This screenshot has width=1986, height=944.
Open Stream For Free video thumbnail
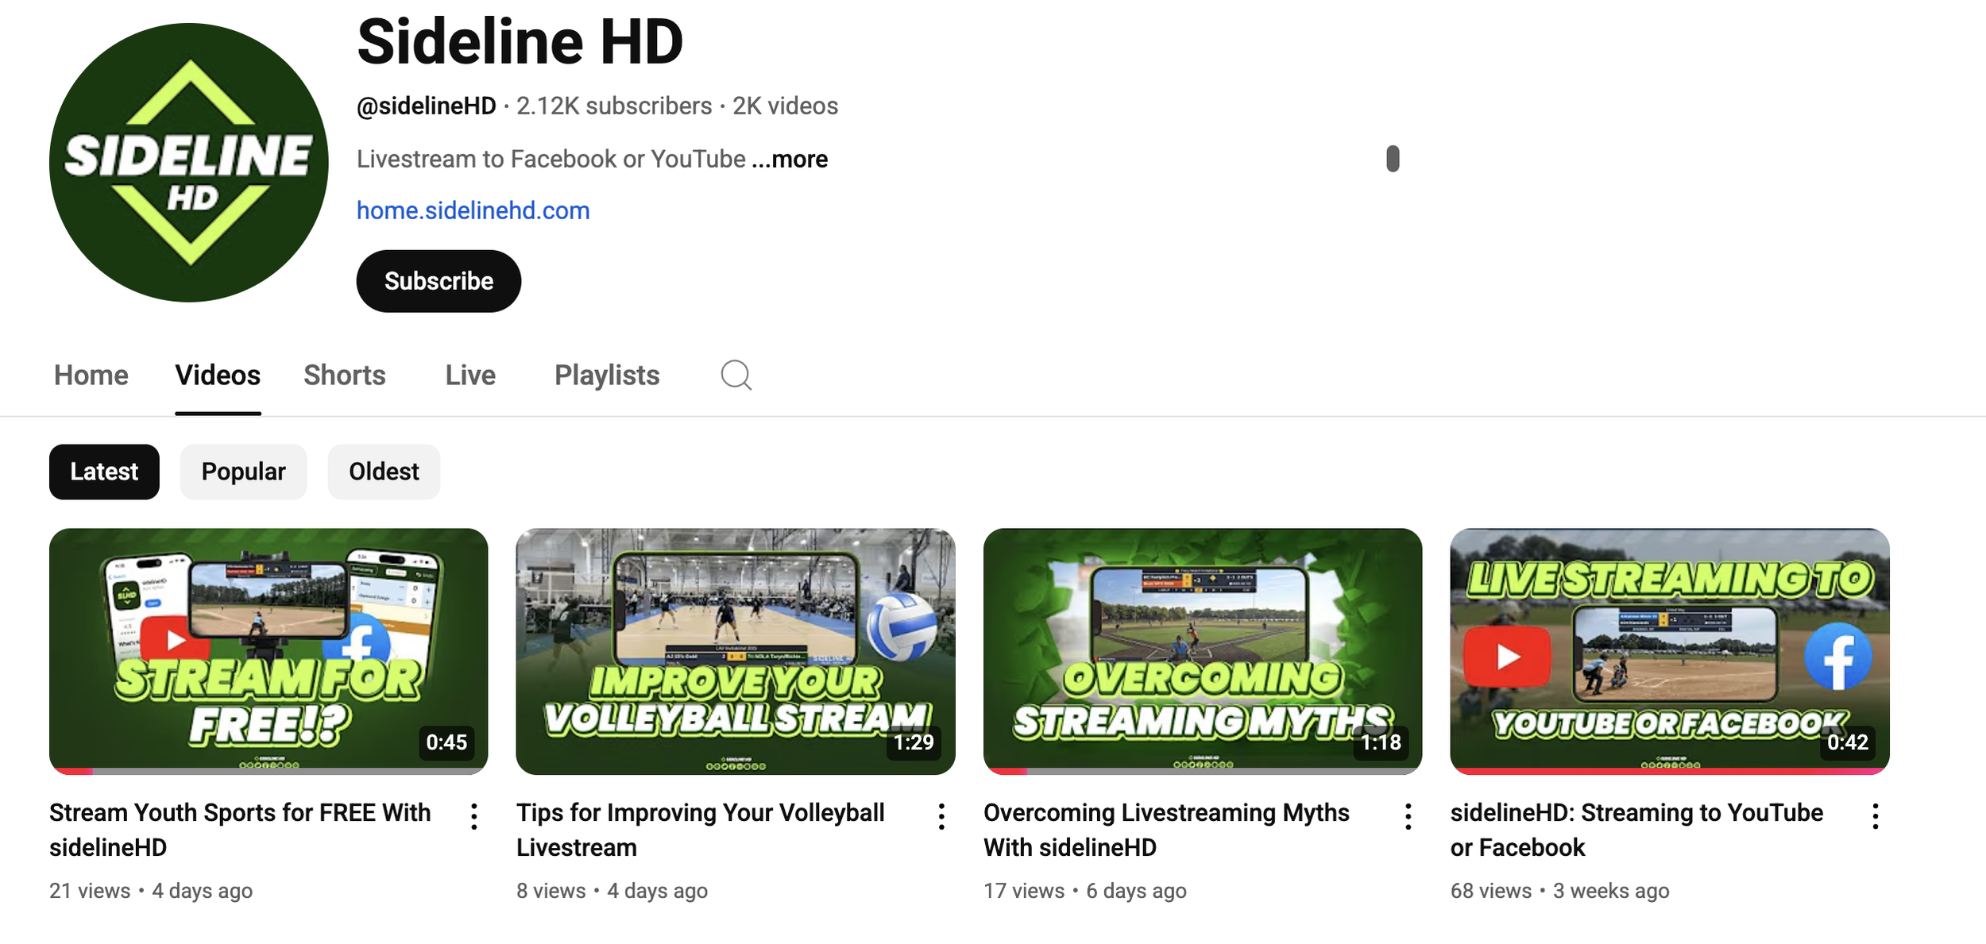tap(269, 651)
